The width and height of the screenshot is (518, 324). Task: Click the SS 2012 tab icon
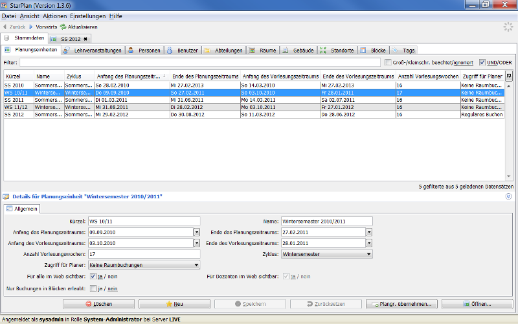(x=54, y=39)
